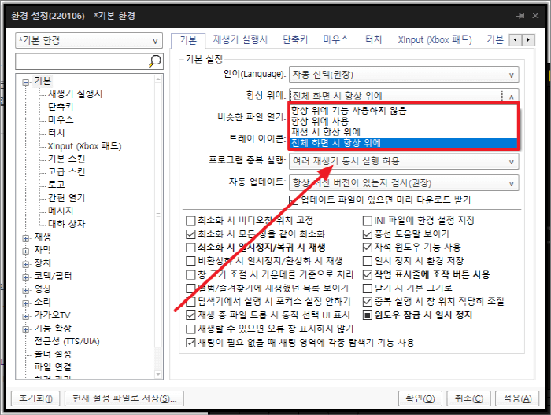This screenshot has width=551, height=415.
Task: Expand the 재생 tree node
Action: coord(26,238)
